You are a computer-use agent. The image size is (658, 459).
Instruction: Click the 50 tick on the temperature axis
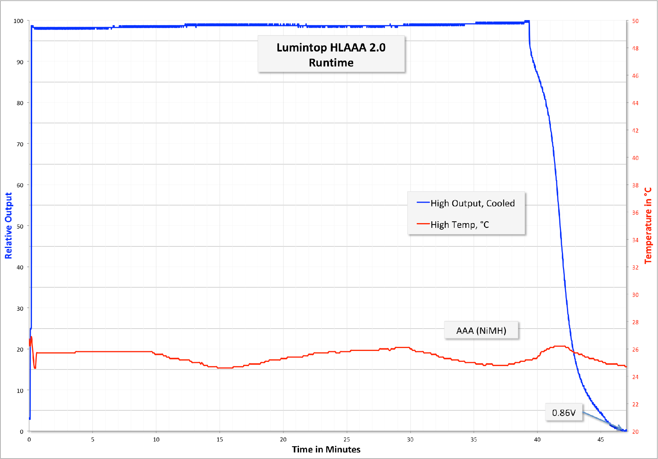click(635, 21)
